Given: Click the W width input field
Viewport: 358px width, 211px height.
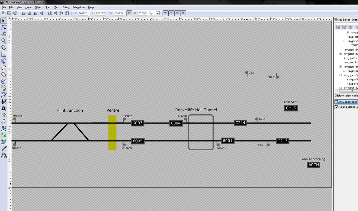Looking at the screenshot, I should (118, 13).
